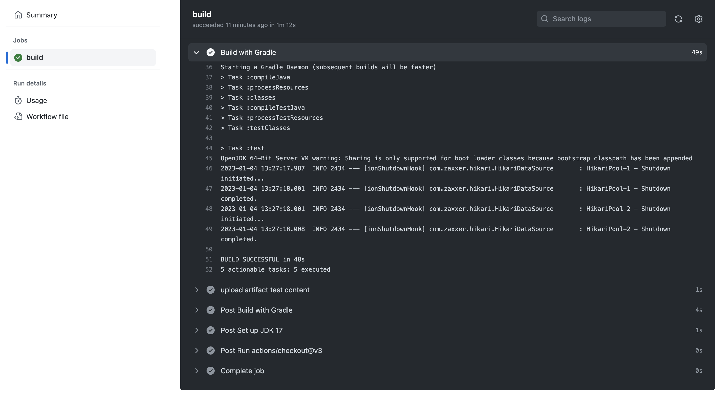Collapse the Build with Gradle step
727x394 pixels.
point(197,53)
